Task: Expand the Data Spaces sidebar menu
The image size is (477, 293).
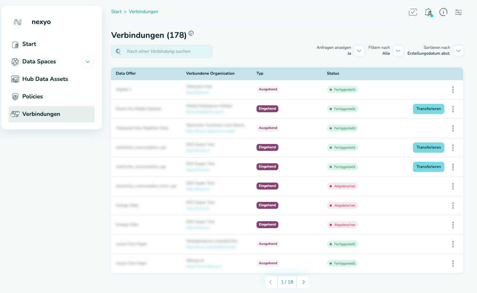Action: coord(88,62)
